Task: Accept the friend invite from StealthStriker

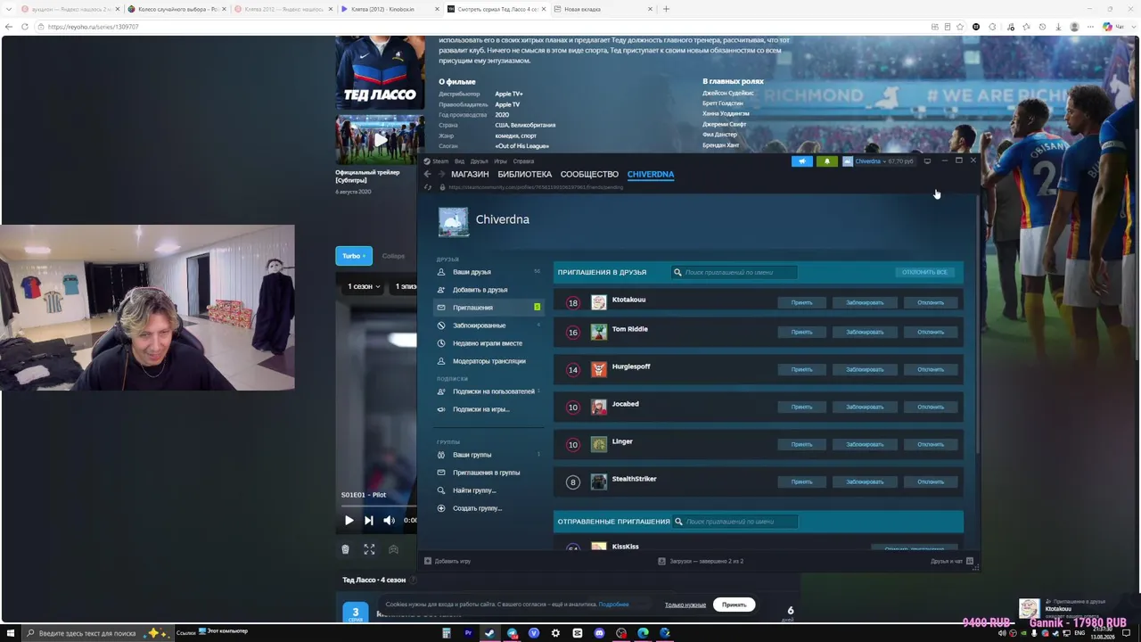Action: (x=801, y=482)
